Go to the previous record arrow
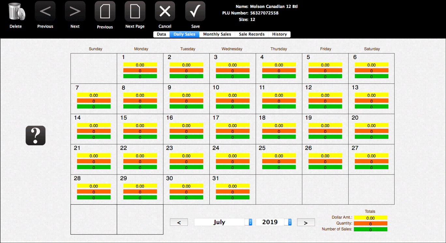 click(45, 12)
